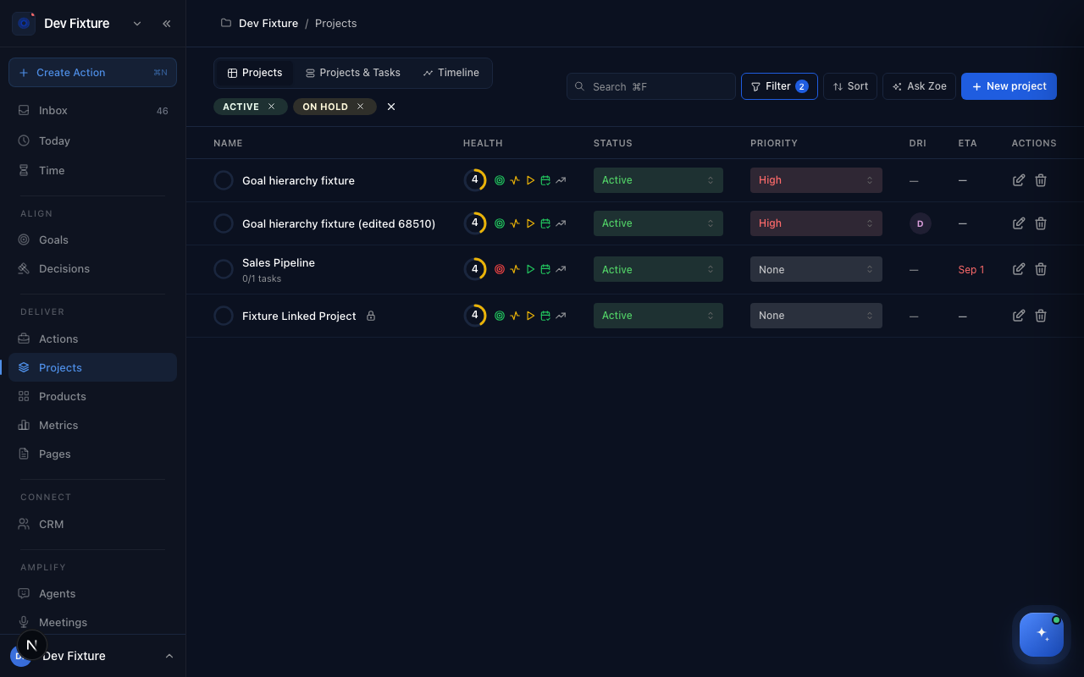Select the Goal hierarchy fixture (edited 68510) row circle
The width and height of the screenshot is (1084, 677).
pos(224,223)
